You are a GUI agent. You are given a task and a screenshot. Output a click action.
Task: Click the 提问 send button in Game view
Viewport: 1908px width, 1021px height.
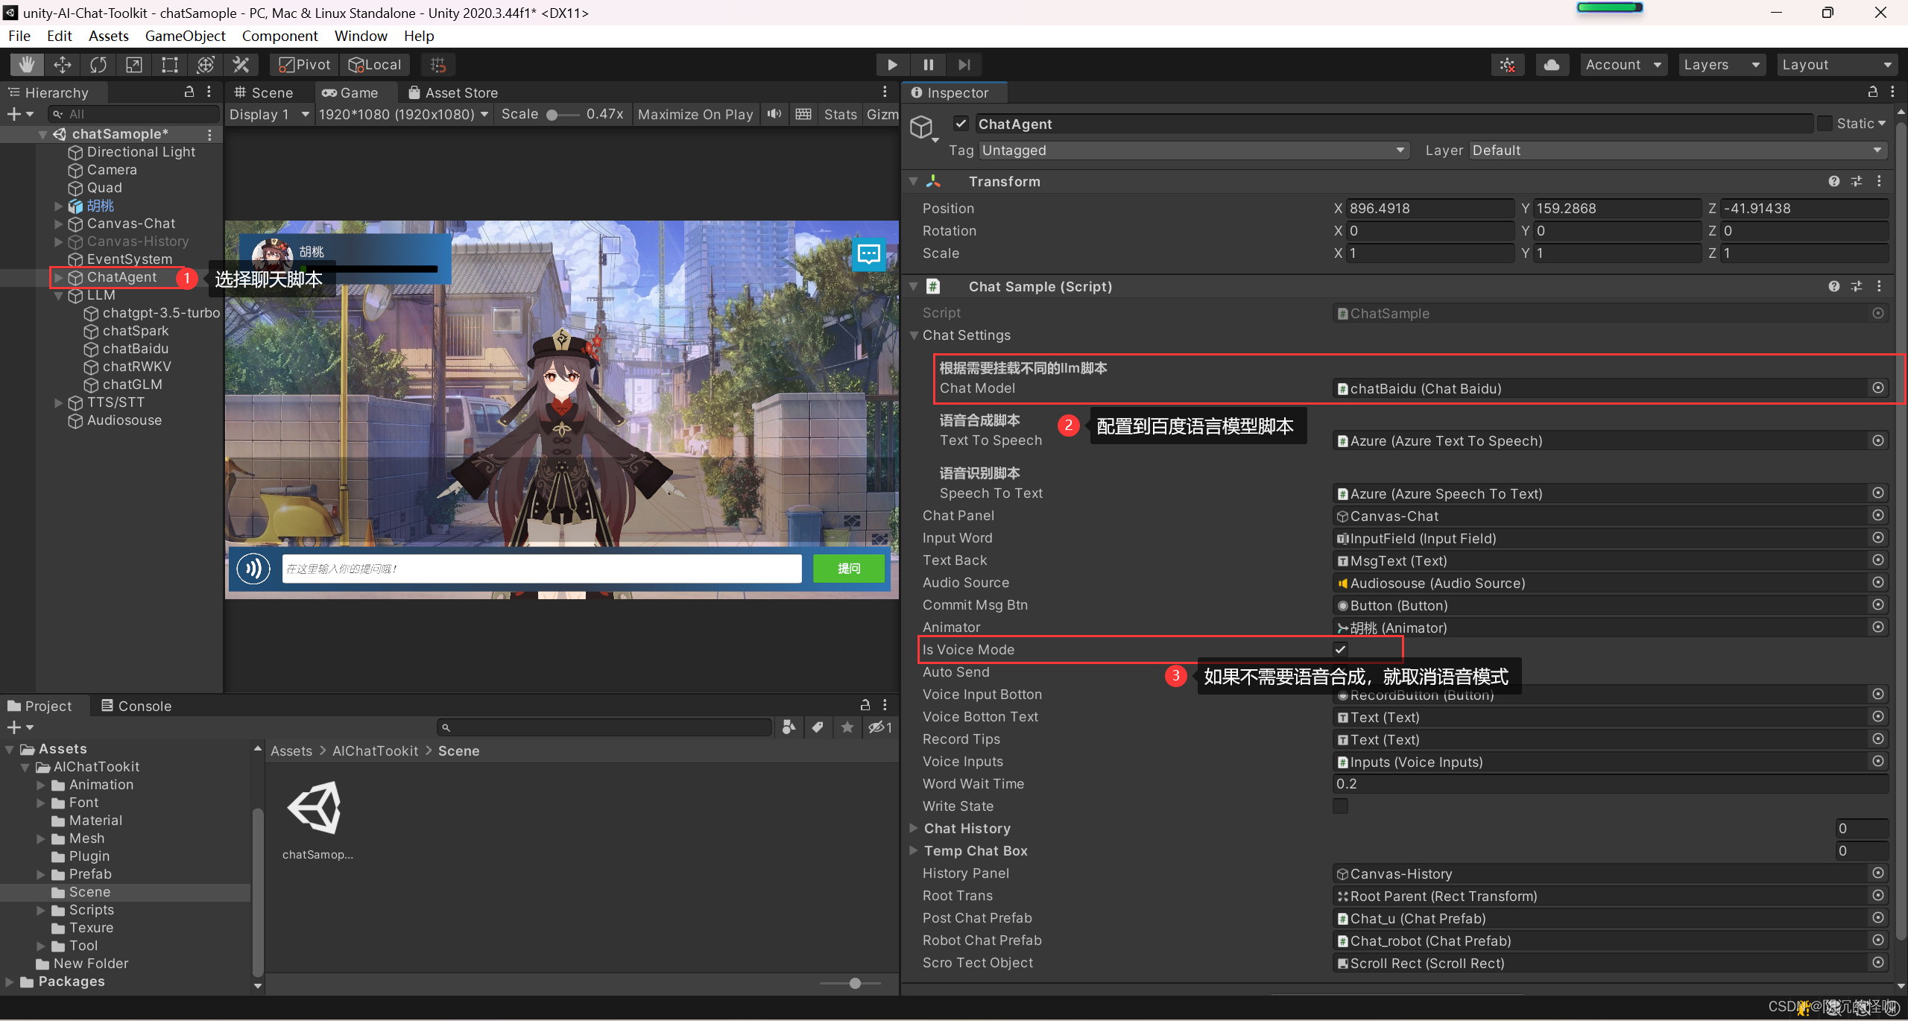pos(848,568)
